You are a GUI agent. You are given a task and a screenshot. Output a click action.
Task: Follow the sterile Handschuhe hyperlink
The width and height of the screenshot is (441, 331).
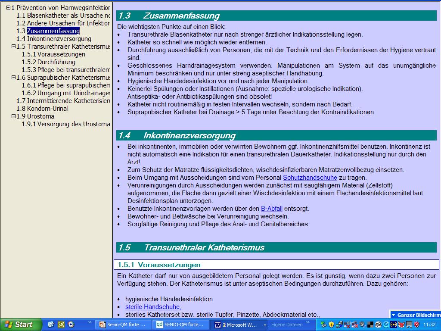click(153, 307)
